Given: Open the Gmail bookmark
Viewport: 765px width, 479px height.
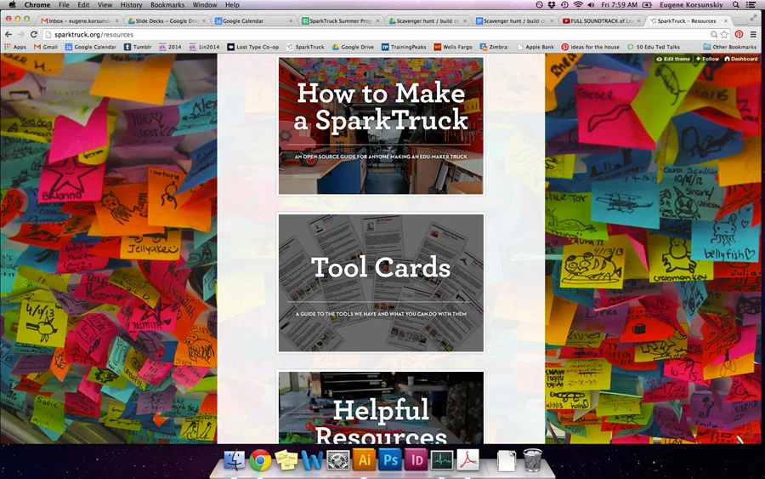Looking at the screenshot, I should (46, 47).
